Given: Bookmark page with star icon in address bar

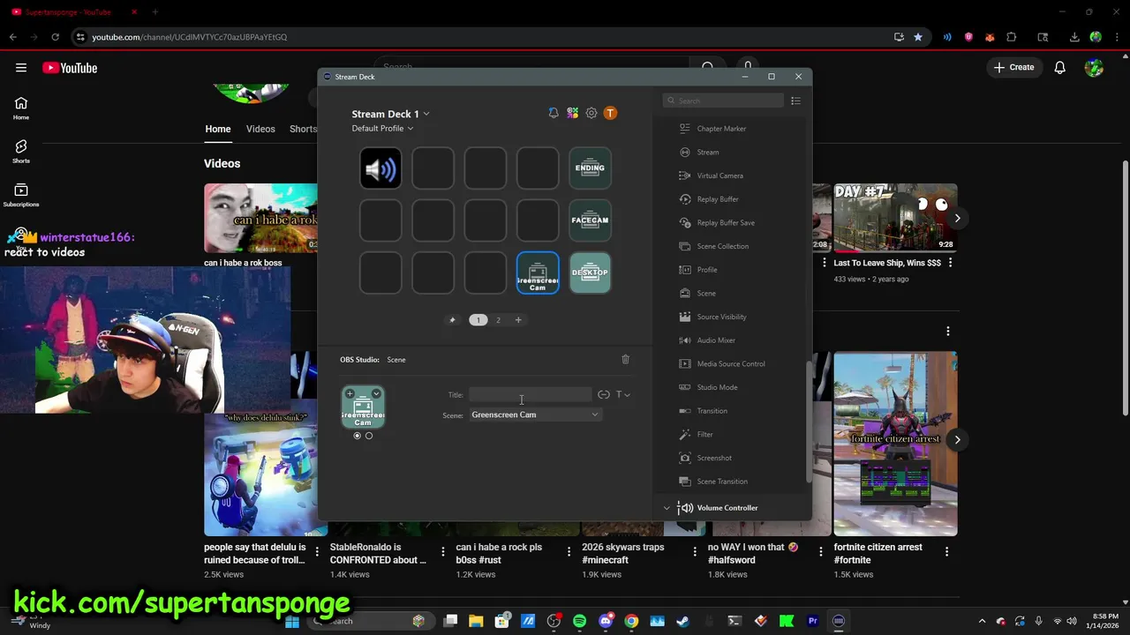Looking at the screenshot, I should pyautogui.click(x=918, y=37).
